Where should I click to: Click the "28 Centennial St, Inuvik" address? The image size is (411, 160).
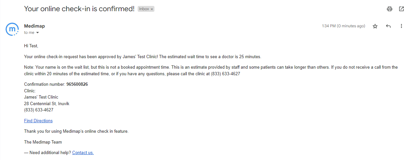click(x=46, y=103)
